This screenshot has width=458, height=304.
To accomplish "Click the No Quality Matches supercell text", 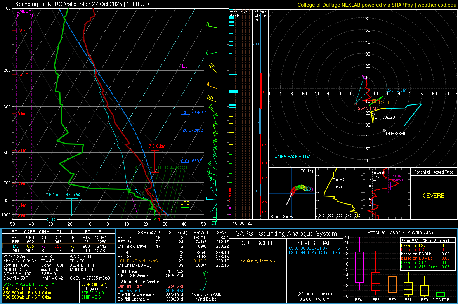I will point(258,261).
